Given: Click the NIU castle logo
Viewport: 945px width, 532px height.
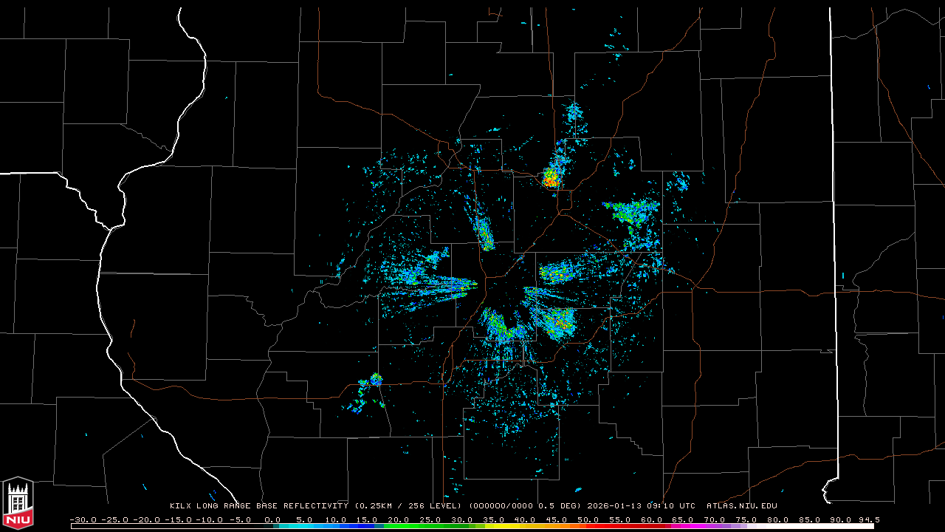Looking at the screenshot, I should 18,502.
